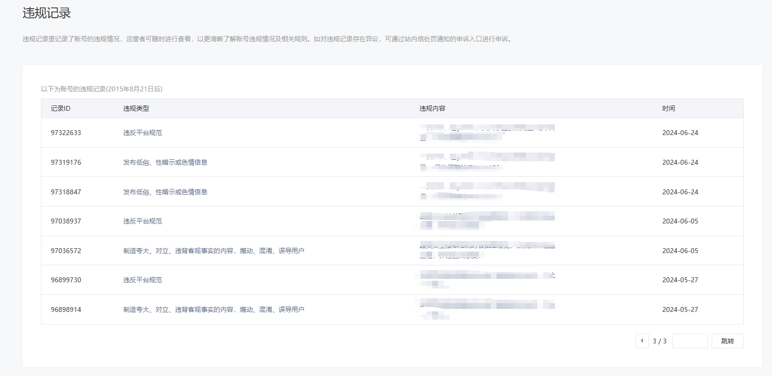The height and width of the screenshot is (376, 772).
Task: Open violation type link for record 96899730
Action: tap(142, 280)
